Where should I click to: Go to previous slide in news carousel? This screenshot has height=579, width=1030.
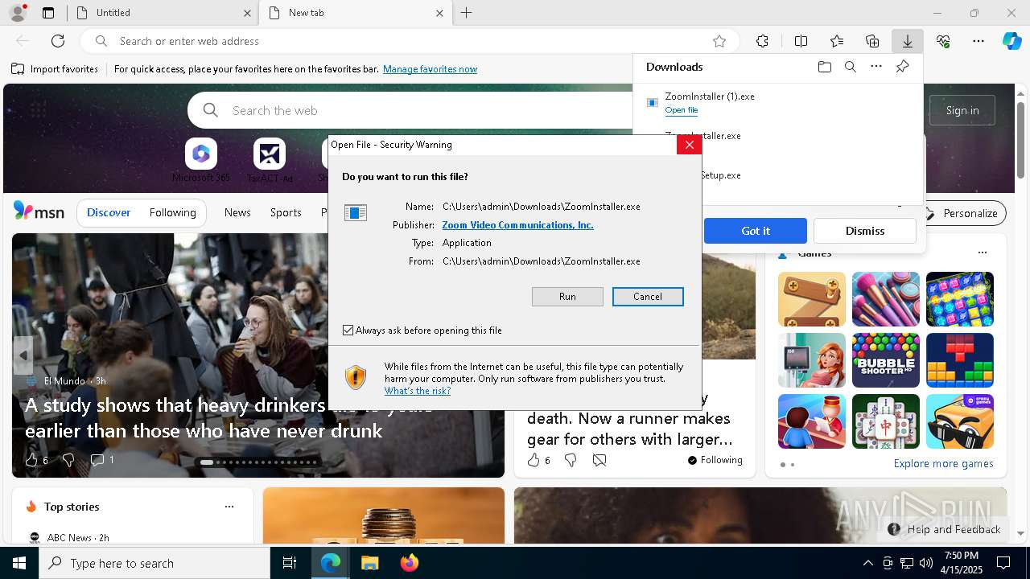(23, 355)
